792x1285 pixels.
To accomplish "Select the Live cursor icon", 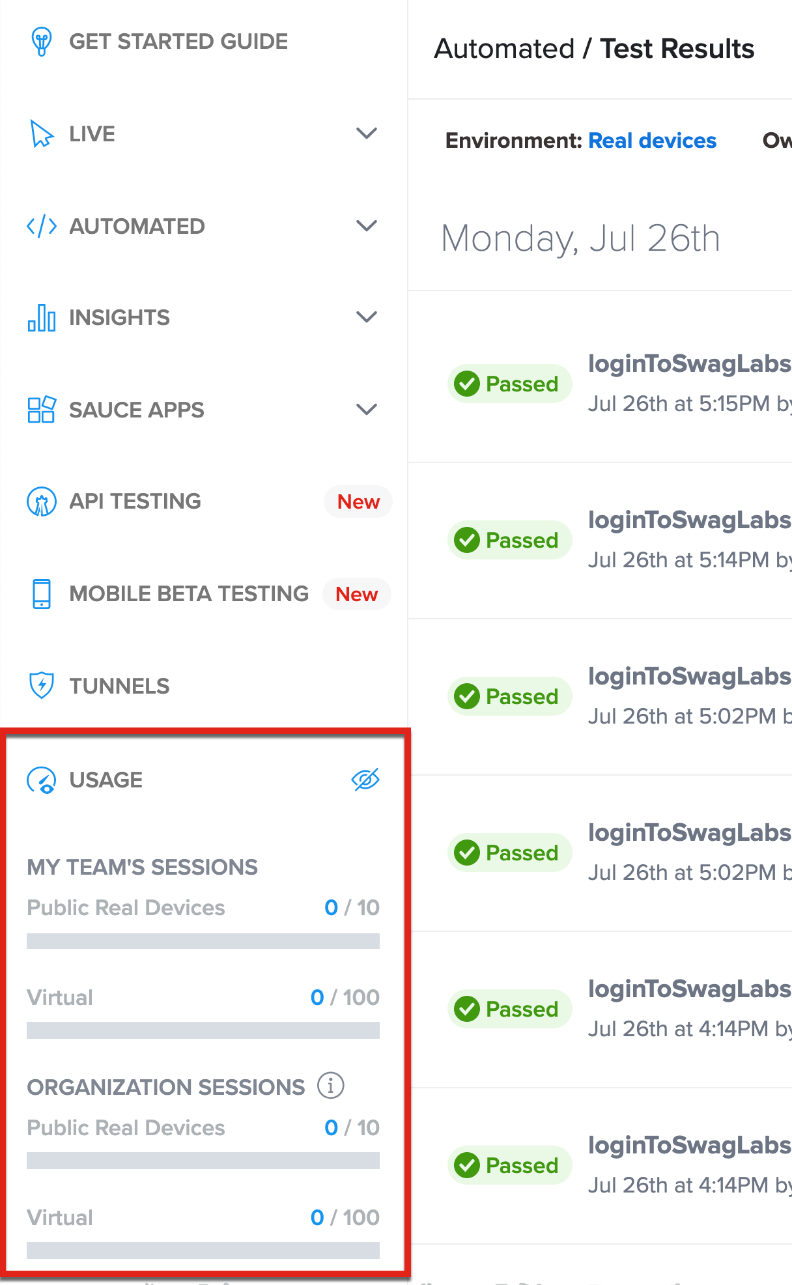I will click(x=41, y=134).
